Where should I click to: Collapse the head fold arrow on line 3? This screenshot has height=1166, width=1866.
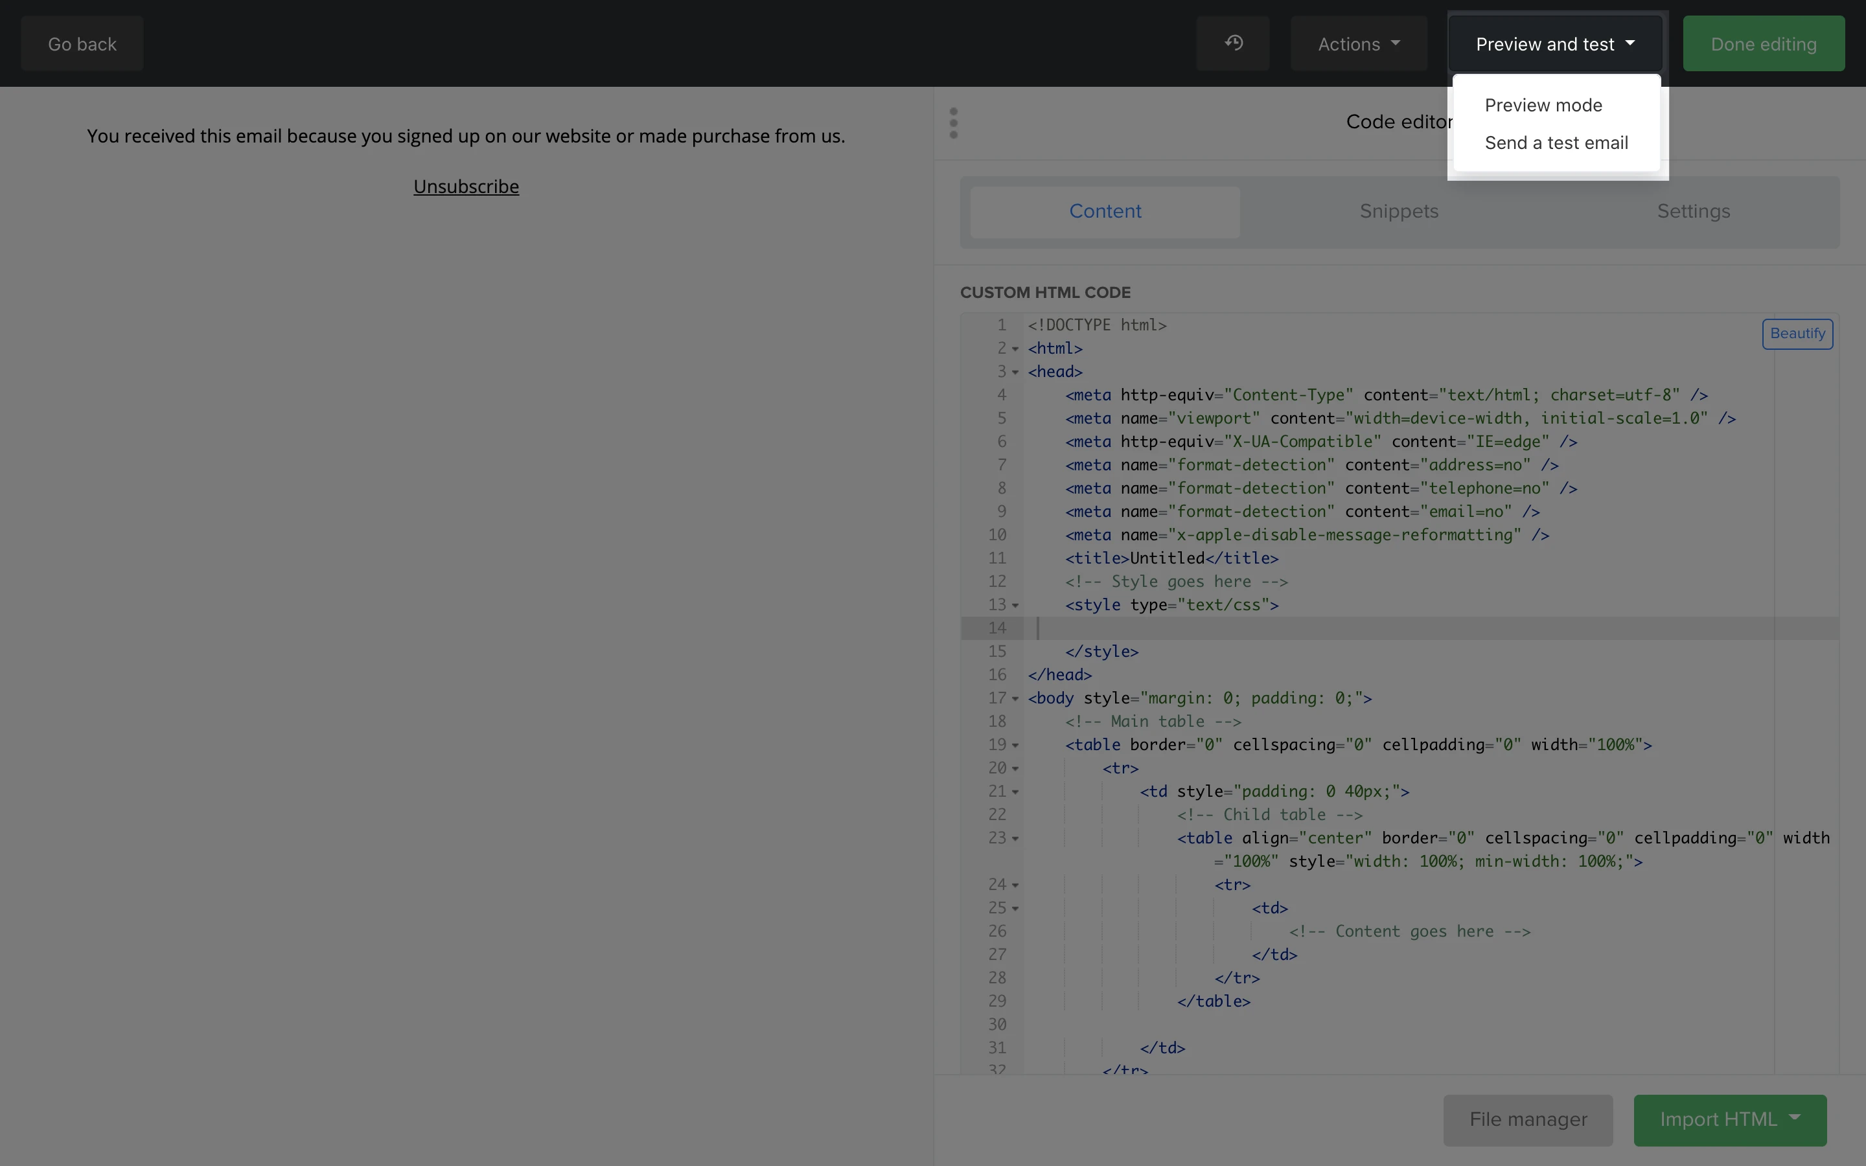point(1015,372)
